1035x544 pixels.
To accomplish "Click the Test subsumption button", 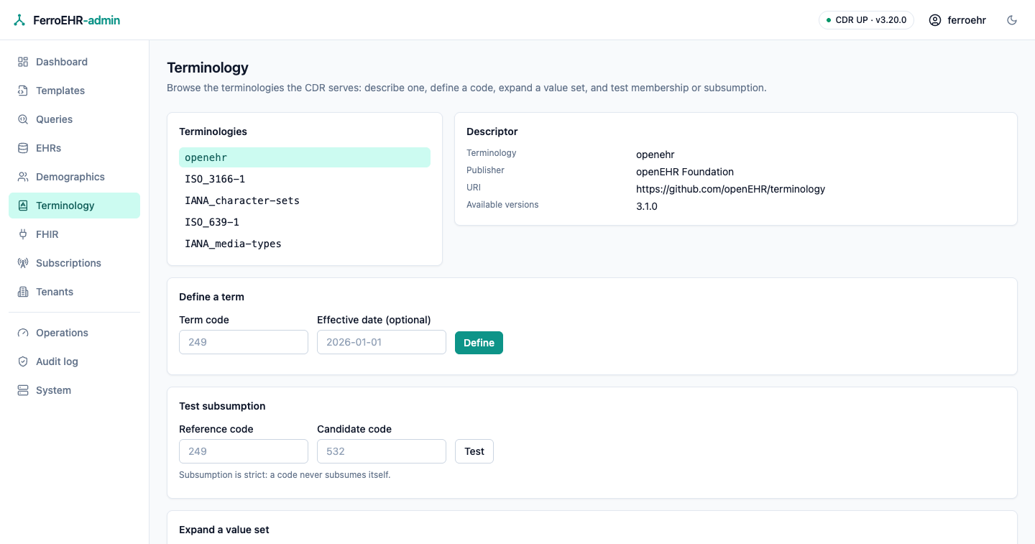I will [474, 451].
